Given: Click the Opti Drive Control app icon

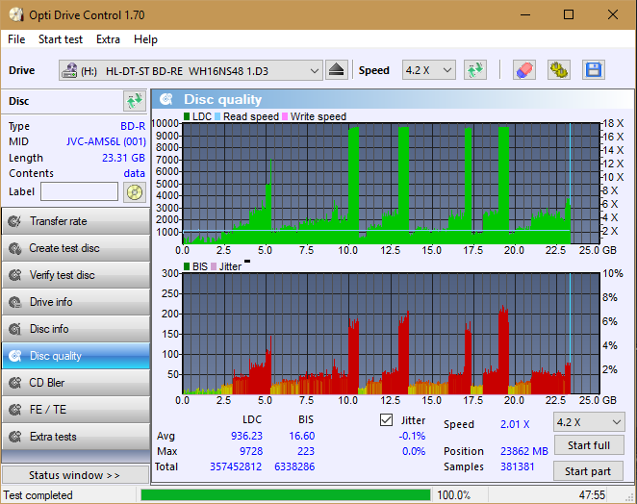Looking at the screenshot, I should click(x=16, y=15).
